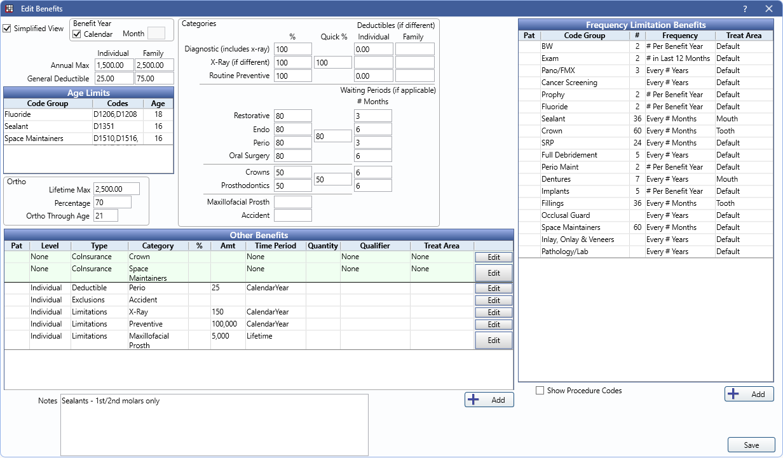Open Edit for Maxillofacial Prosth limitation

click(x=493, y=340)
